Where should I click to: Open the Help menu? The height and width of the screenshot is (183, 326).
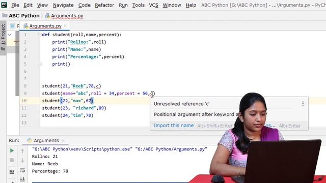(x=191, y=5)
